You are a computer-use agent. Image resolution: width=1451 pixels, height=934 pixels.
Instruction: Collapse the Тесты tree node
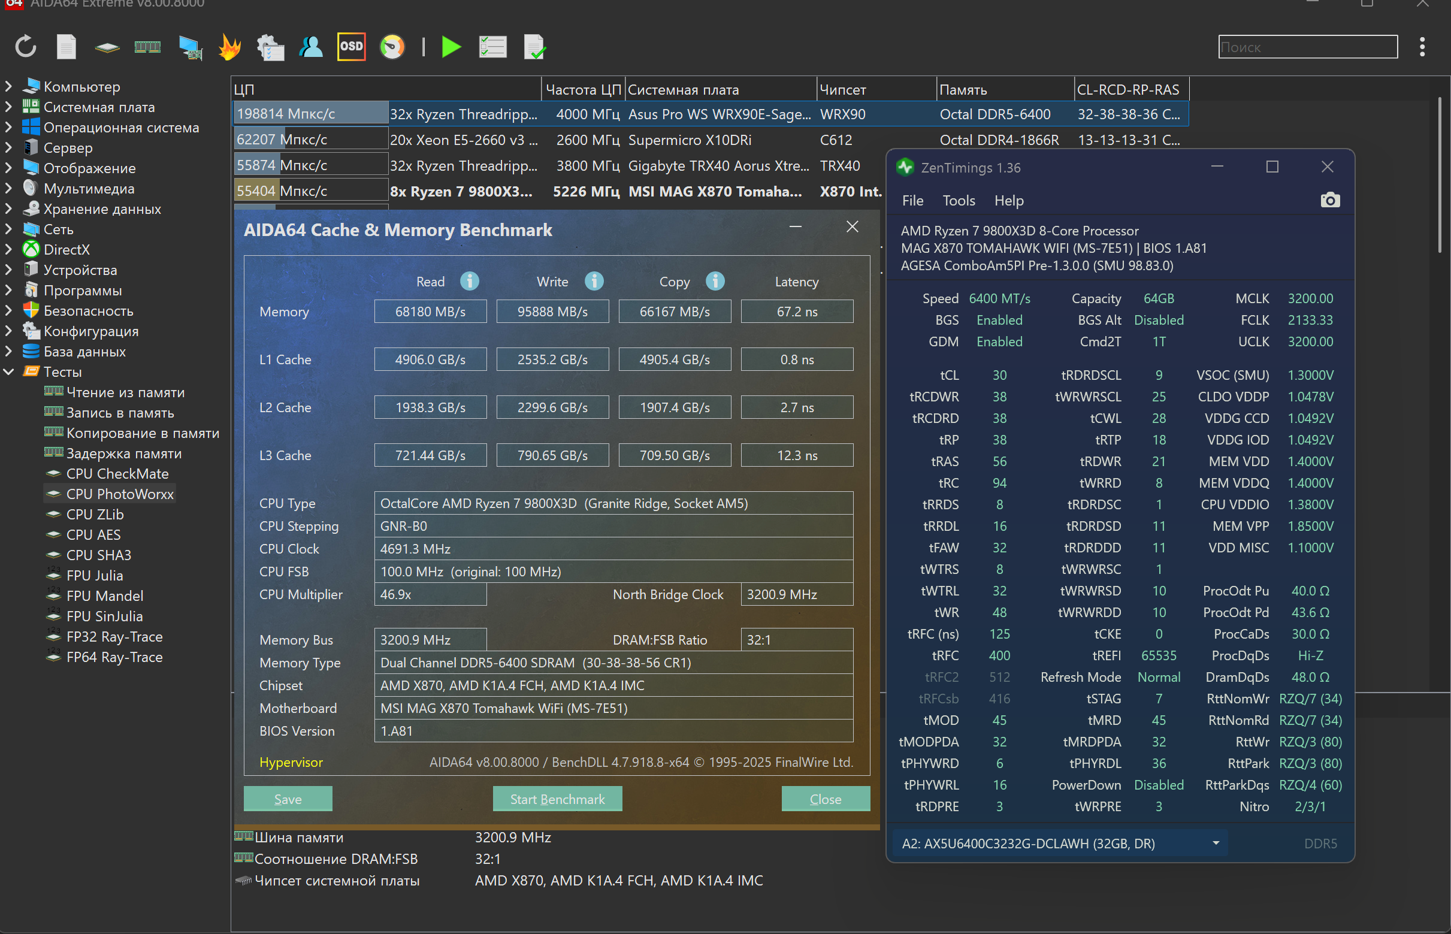click(x=9, y=372)
